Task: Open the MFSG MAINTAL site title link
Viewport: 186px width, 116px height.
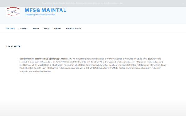Action: tap(46, 10)
